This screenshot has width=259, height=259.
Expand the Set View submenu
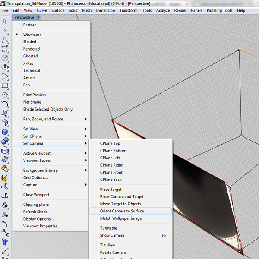[51, 129]
